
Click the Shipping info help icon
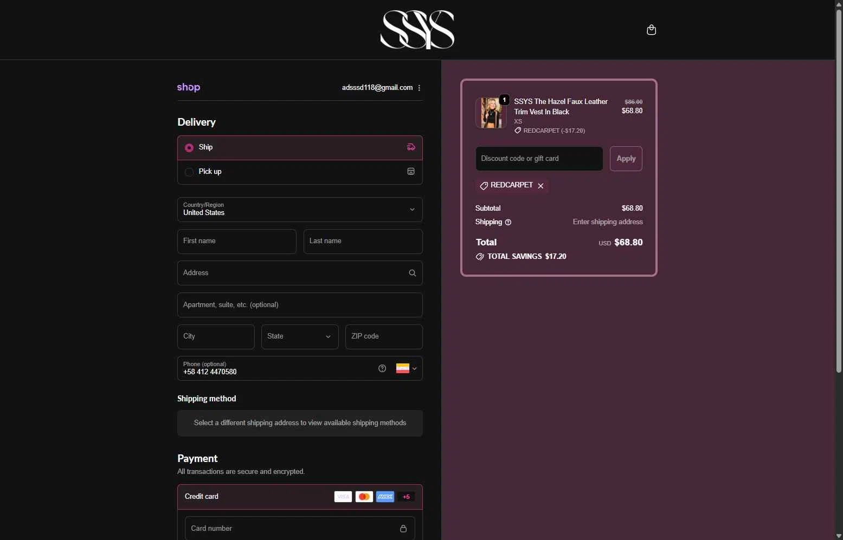point(508,222)
